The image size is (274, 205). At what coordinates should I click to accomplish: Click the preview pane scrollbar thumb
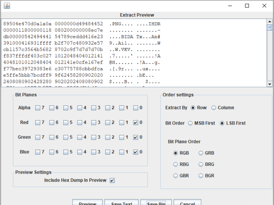coord(270,28)
